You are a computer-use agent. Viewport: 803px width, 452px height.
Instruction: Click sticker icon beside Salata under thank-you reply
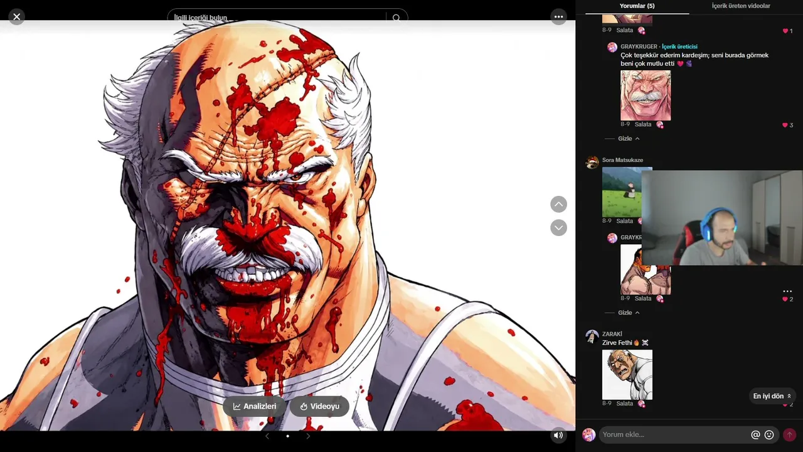(x=659, y=124)
